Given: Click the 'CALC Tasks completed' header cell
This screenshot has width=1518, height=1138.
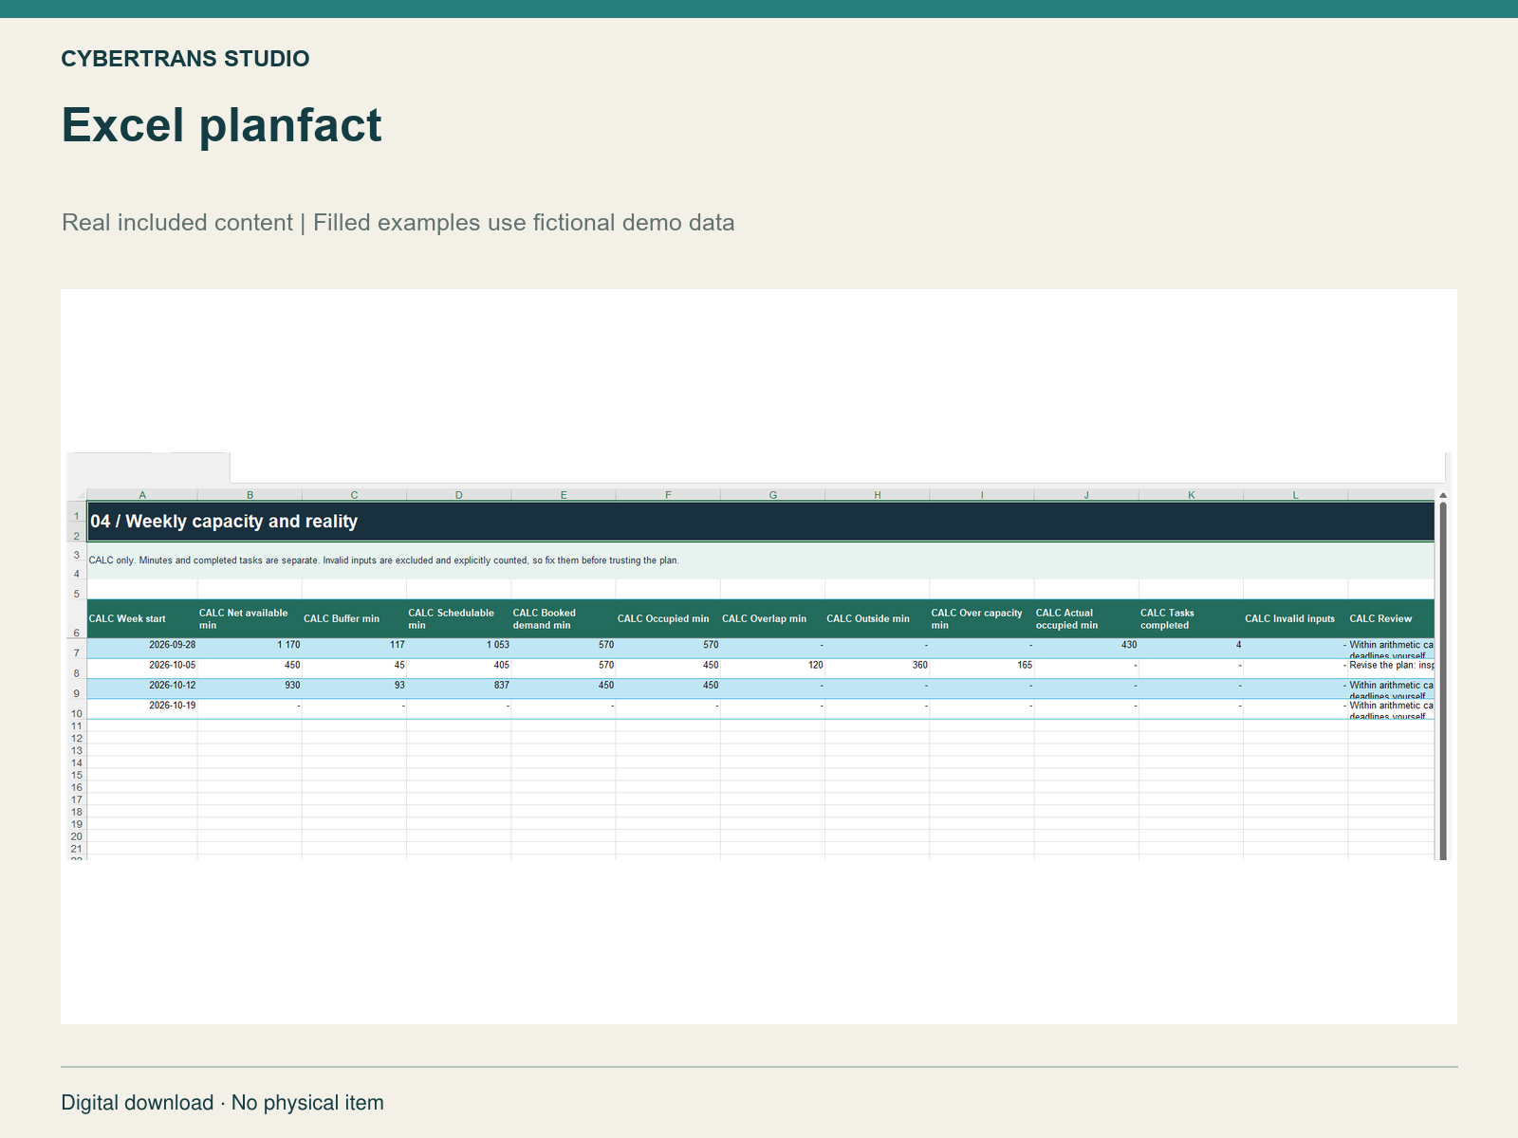Looking at the screenshot, I should [1192, 619].
